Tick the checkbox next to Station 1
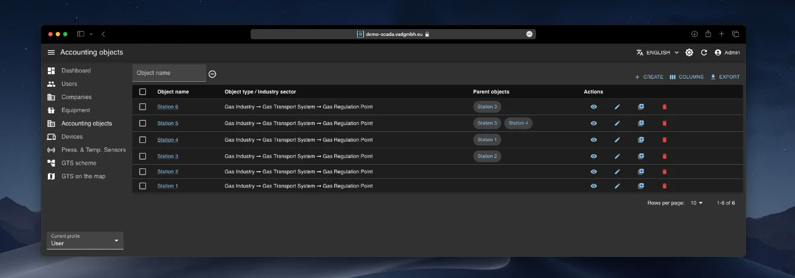This screenshot has height=278, width=795. 143,186
